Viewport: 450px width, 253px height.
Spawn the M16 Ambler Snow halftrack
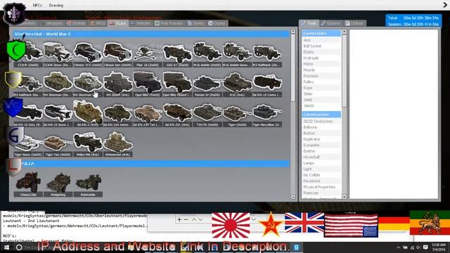pos(237,55)
